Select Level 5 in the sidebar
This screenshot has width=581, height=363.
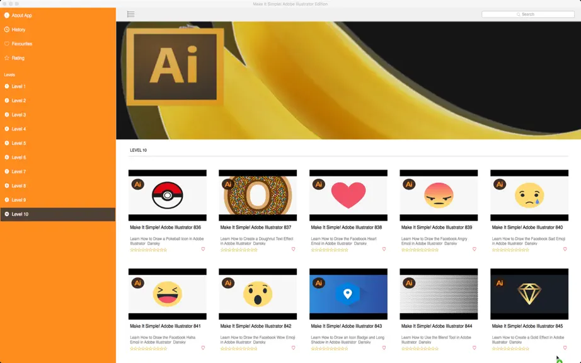click(58, 143)
